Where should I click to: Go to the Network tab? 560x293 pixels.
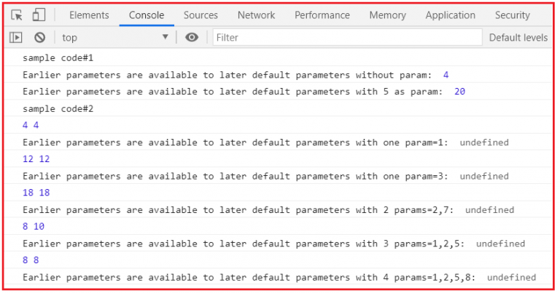[x=256, y=15]
